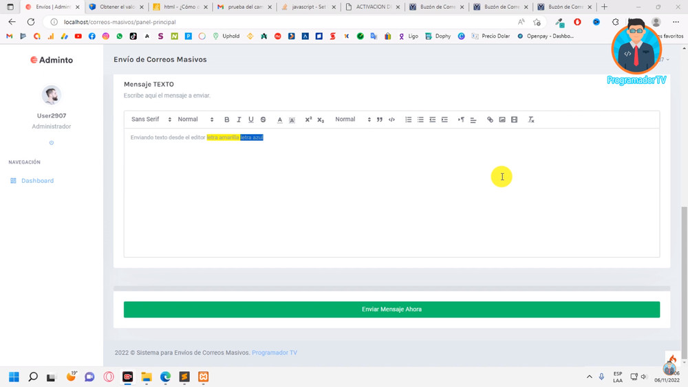Clear formatting from selected text
The height and width of the screenshot is (387, 688).
click(x=531, y=120)
